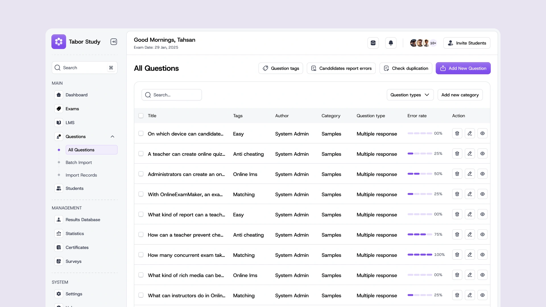Click the keyboard shortcut icon in sidebar search
The width and height of the screenshot is (546, 307).
point(111,68)
